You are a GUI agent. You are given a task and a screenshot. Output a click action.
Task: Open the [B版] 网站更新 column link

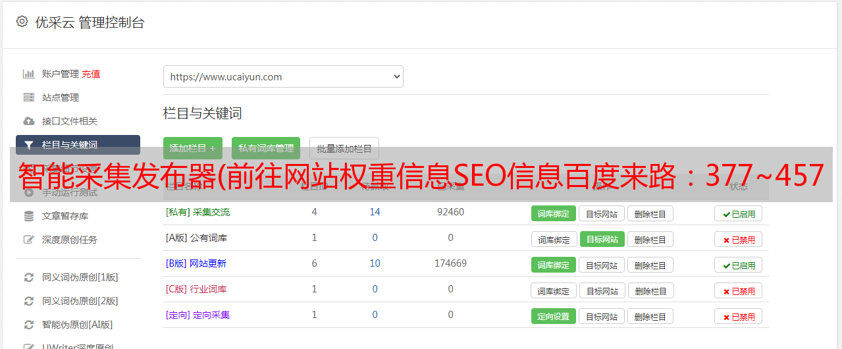pos(196,263)
